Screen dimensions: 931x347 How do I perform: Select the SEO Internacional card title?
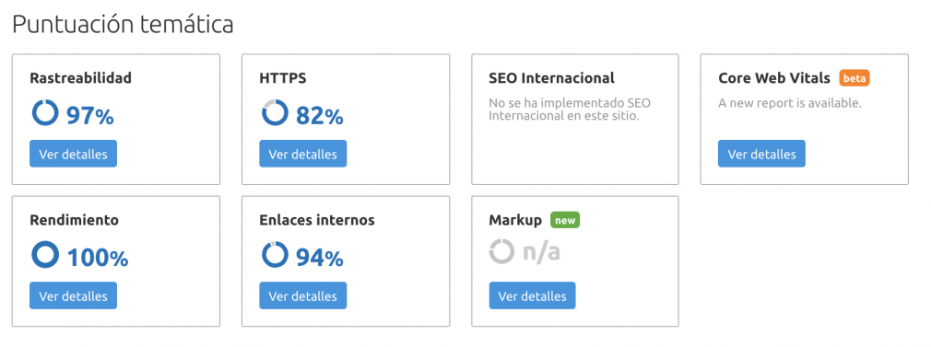(551, 77)
